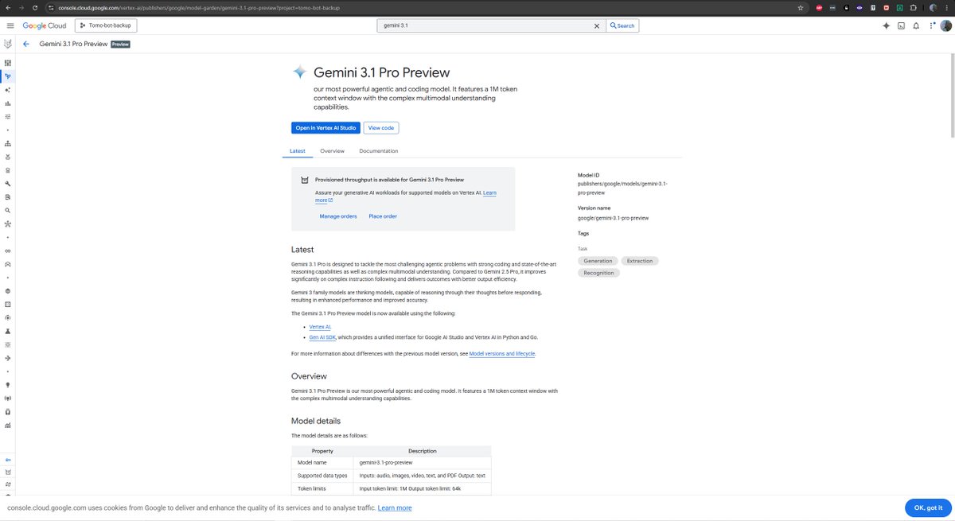Click the blue collapse arrow near the sidebar bottom
This screenshot has height=521, width=955.
[x=8, y=460]
